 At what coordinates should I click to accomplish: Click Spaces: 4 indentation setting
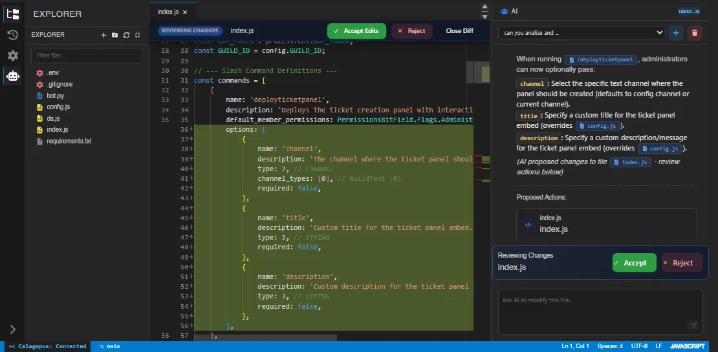click(x=610, y=347)
